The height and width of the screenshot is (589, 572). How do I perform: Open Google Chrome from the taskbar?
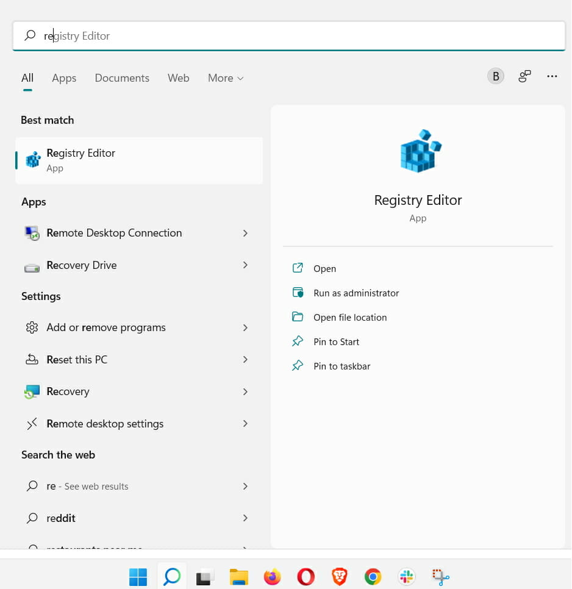coord(373,577)
